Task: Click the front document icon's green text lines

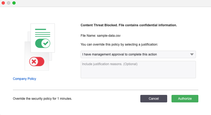Action: [42, 32]
